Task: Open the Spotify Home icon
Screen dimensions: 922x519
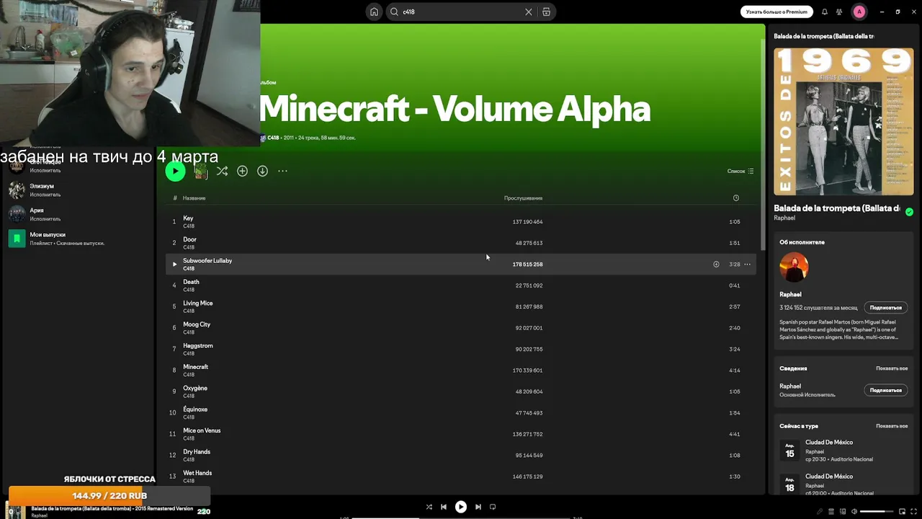Action: tap(374, 12)
